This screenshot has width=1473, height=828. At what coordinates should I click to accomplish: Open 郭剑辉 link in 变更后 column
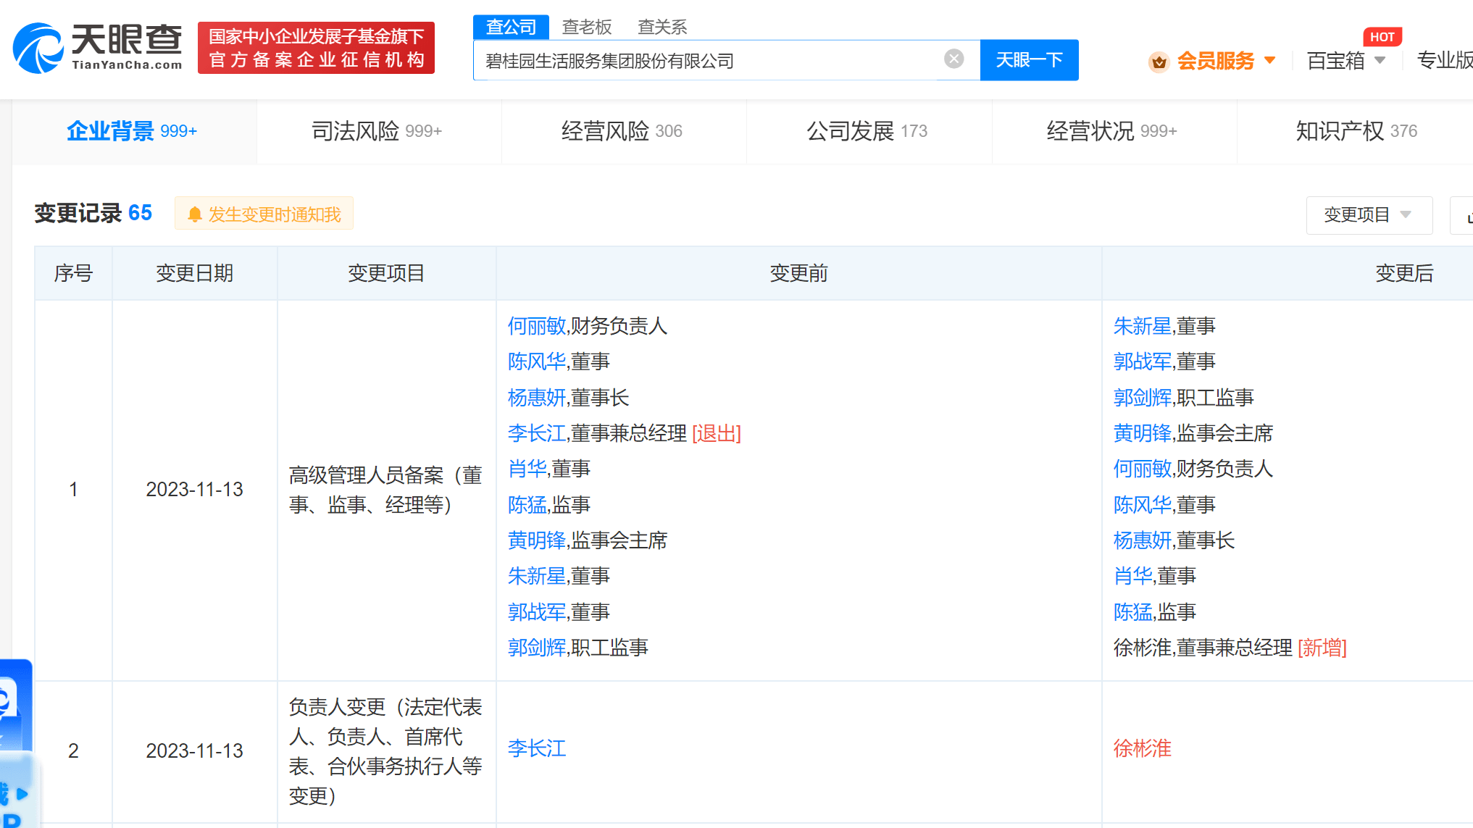1142,398
